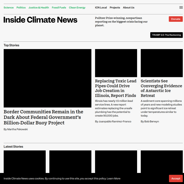Click the Inside Climate News logo
The width and height of the screenshot is (184, 184).
pos(40,20)
